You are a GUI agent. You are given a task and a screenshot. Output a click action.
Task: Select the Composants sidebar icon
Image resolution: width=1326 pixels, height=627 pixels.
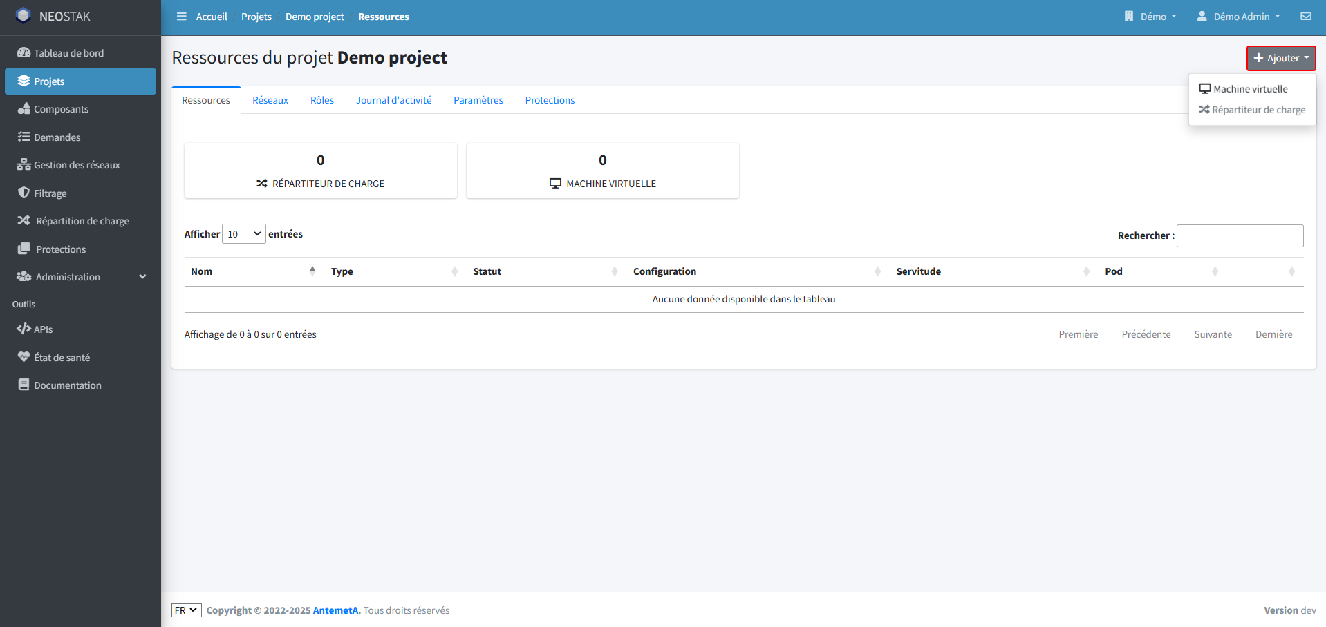point(24,109)
